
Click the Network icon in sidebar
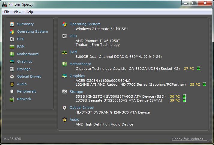[12, 99]
